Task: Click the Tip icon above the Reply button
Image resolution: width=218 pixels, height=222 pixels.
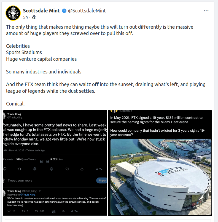Action: (99, 169)
